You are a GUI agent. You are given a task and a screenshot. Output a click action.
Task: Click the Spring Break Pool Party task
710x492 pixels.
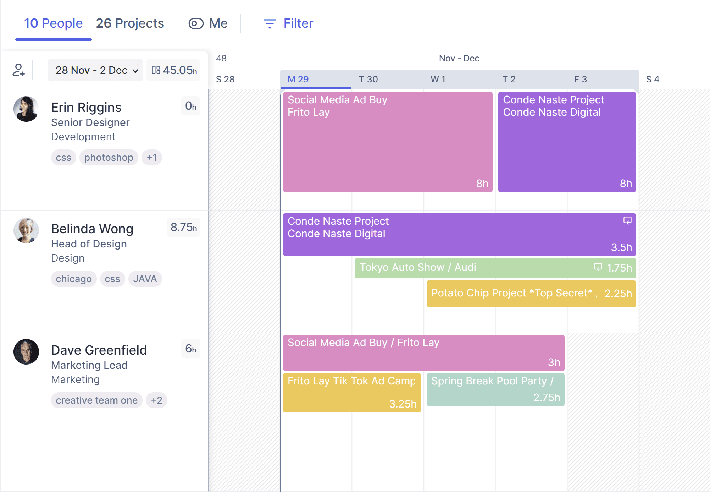tap(495, 389)
